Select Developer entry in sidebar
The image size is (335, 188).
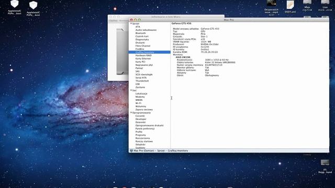(141, 119)
